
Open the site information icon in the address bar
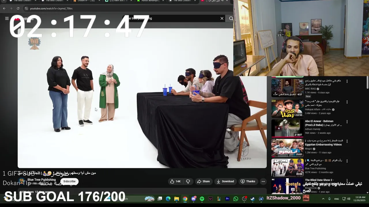[26, 8]
